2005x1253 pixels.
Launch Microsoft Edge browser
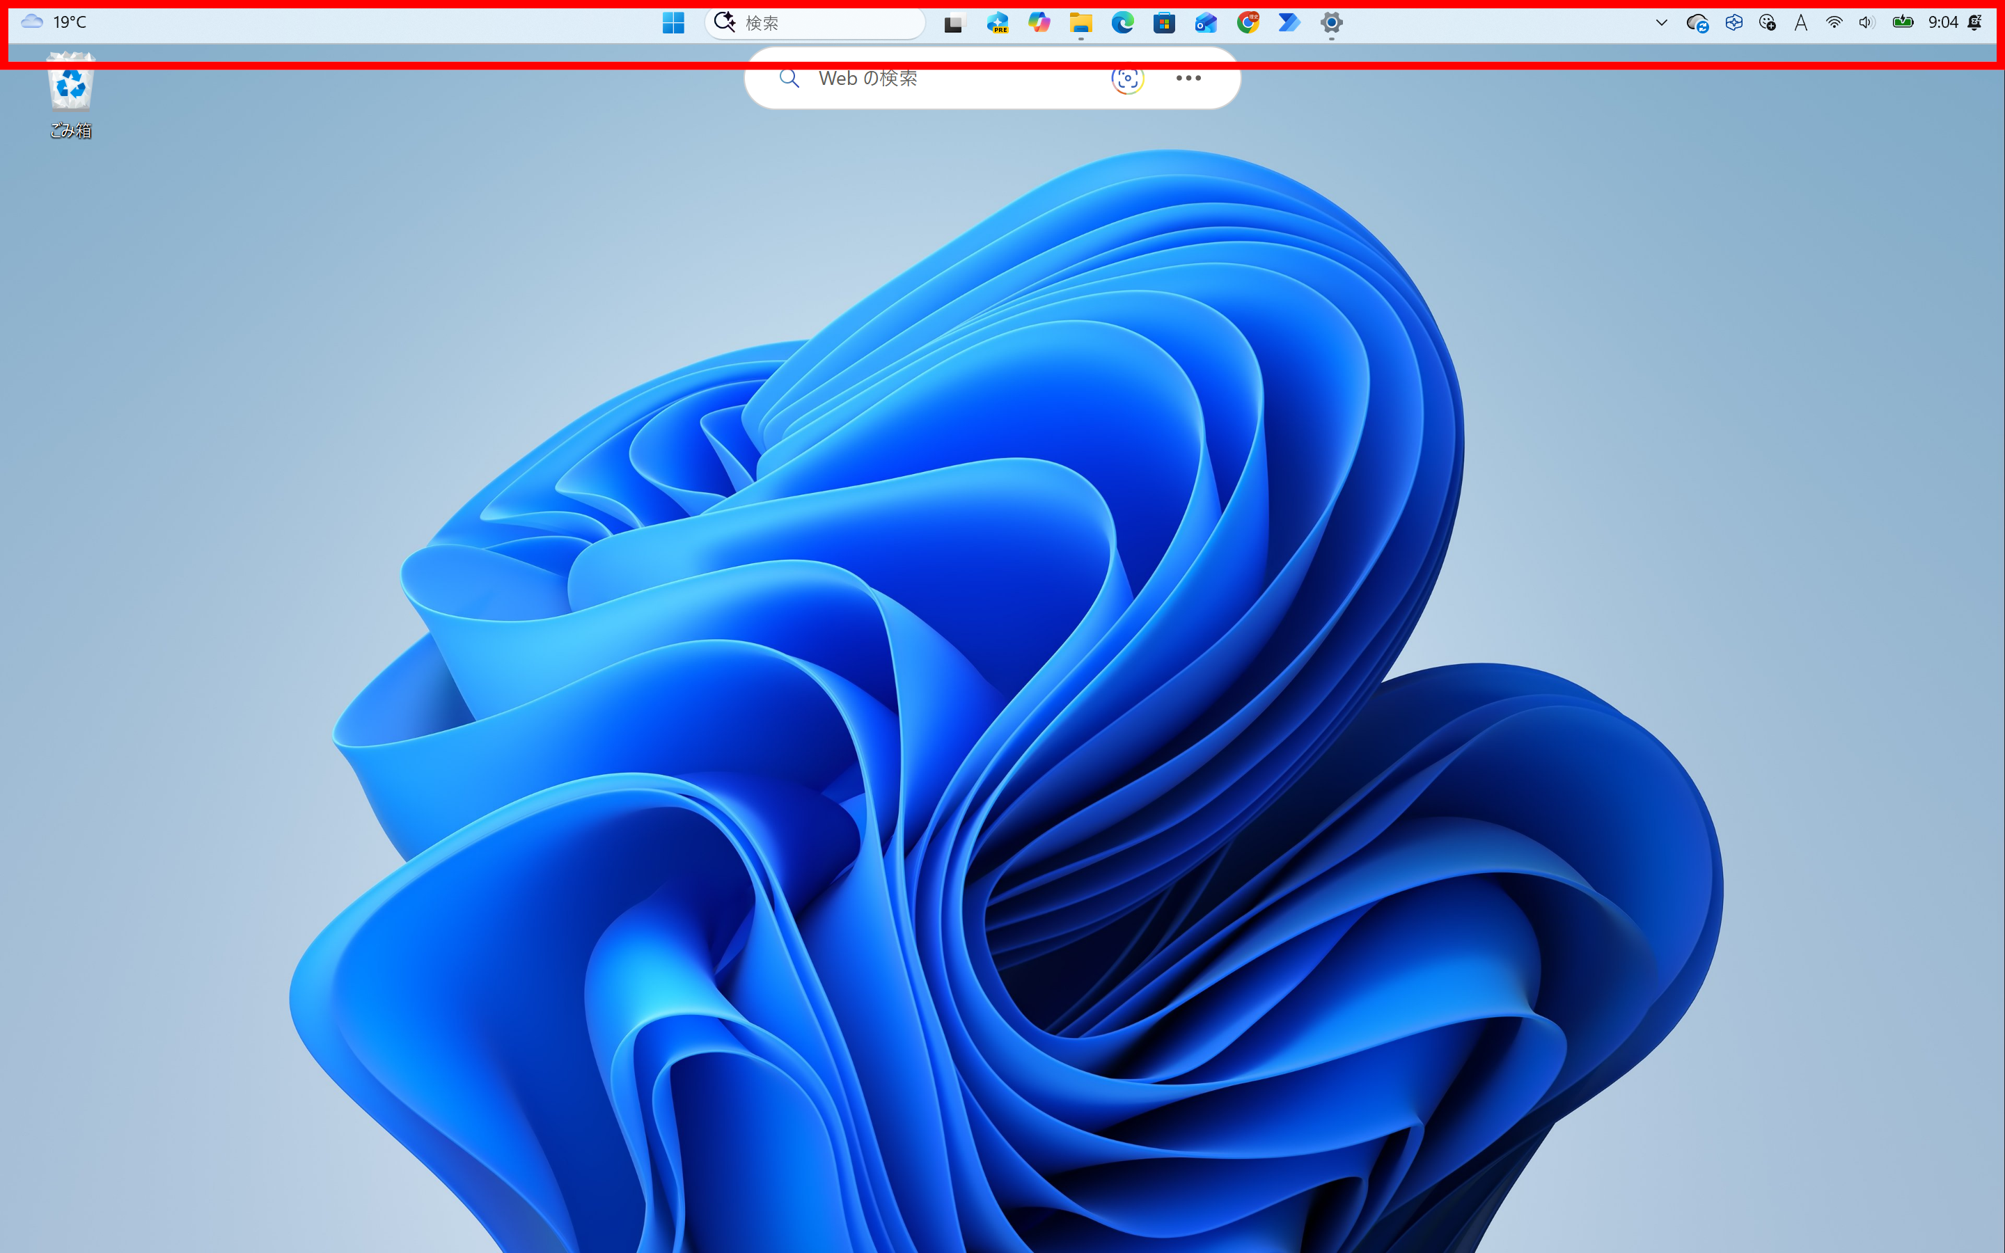(x=1123, y=22)
